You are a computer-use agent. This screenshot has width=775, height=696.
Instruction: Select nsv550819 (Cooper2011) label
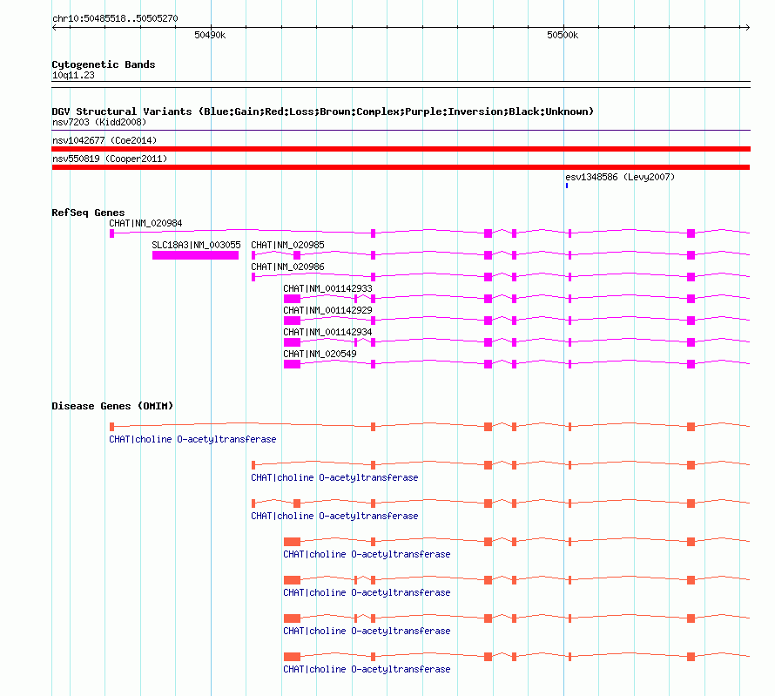[x=110, y=159]
